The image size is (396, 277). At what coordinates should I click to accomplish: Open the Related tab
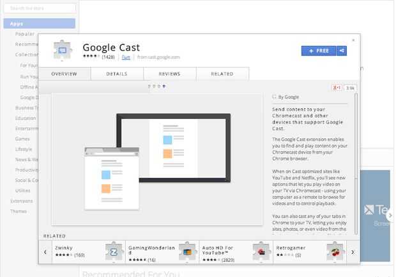tap(222, 74)
